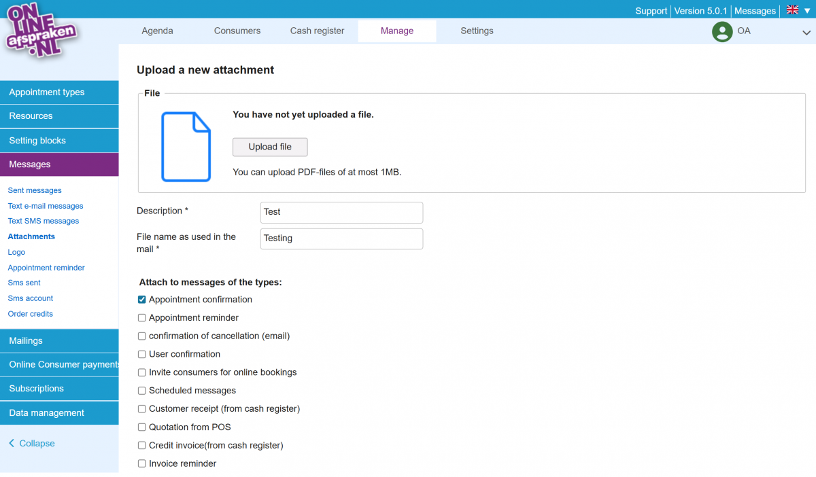Open the Cash register tab

click(317, 31)
